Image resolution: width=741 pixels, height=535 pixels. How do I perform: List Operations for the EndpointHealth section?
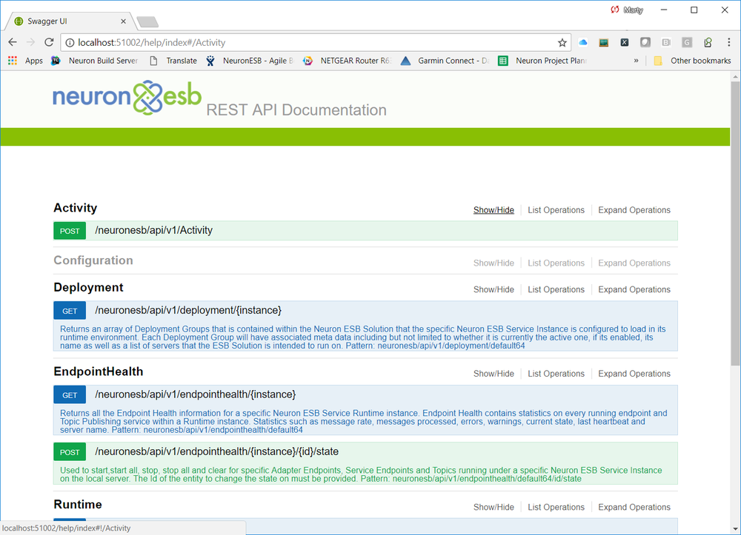[x=556, y=374]
